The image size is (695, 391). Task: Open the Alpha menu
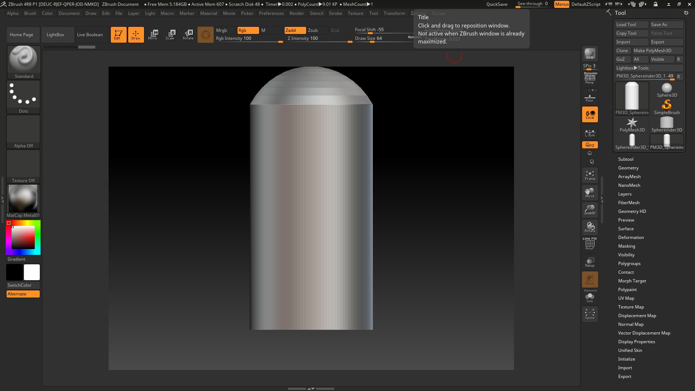tap(13, 13)
